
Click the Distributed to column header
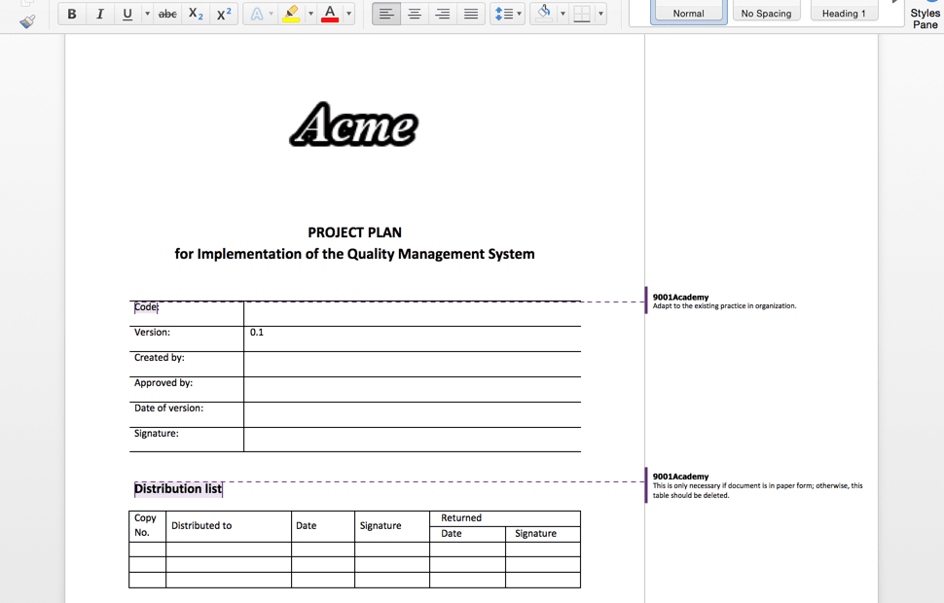click(x=229, y=526)
